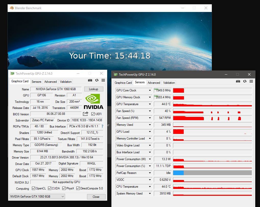This screenshot has height=207, width=260.
Task: Expand the PerfCap Reason dropdown
Action: (x=150, y=173)
